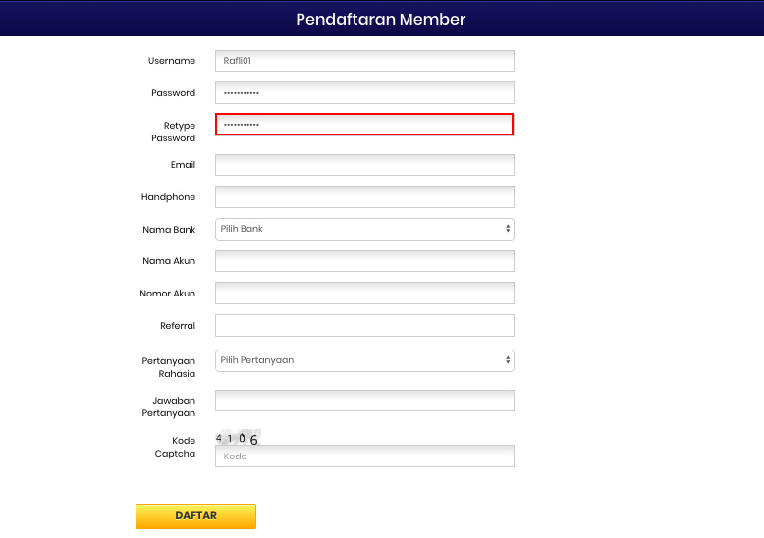Screen dimensions: 764x538
Task: Click the Nama Akun input field
Action: pyautogui.click(x=364, y=261)
